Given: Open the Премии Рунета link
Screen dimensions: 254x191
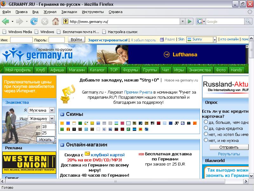Looking at the screenshot, I should click(x=138, y=92).
